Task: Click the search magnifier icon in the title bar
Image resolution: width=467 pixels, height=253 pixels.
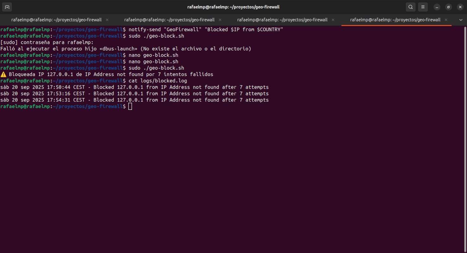Action: [x=411, y=7]
